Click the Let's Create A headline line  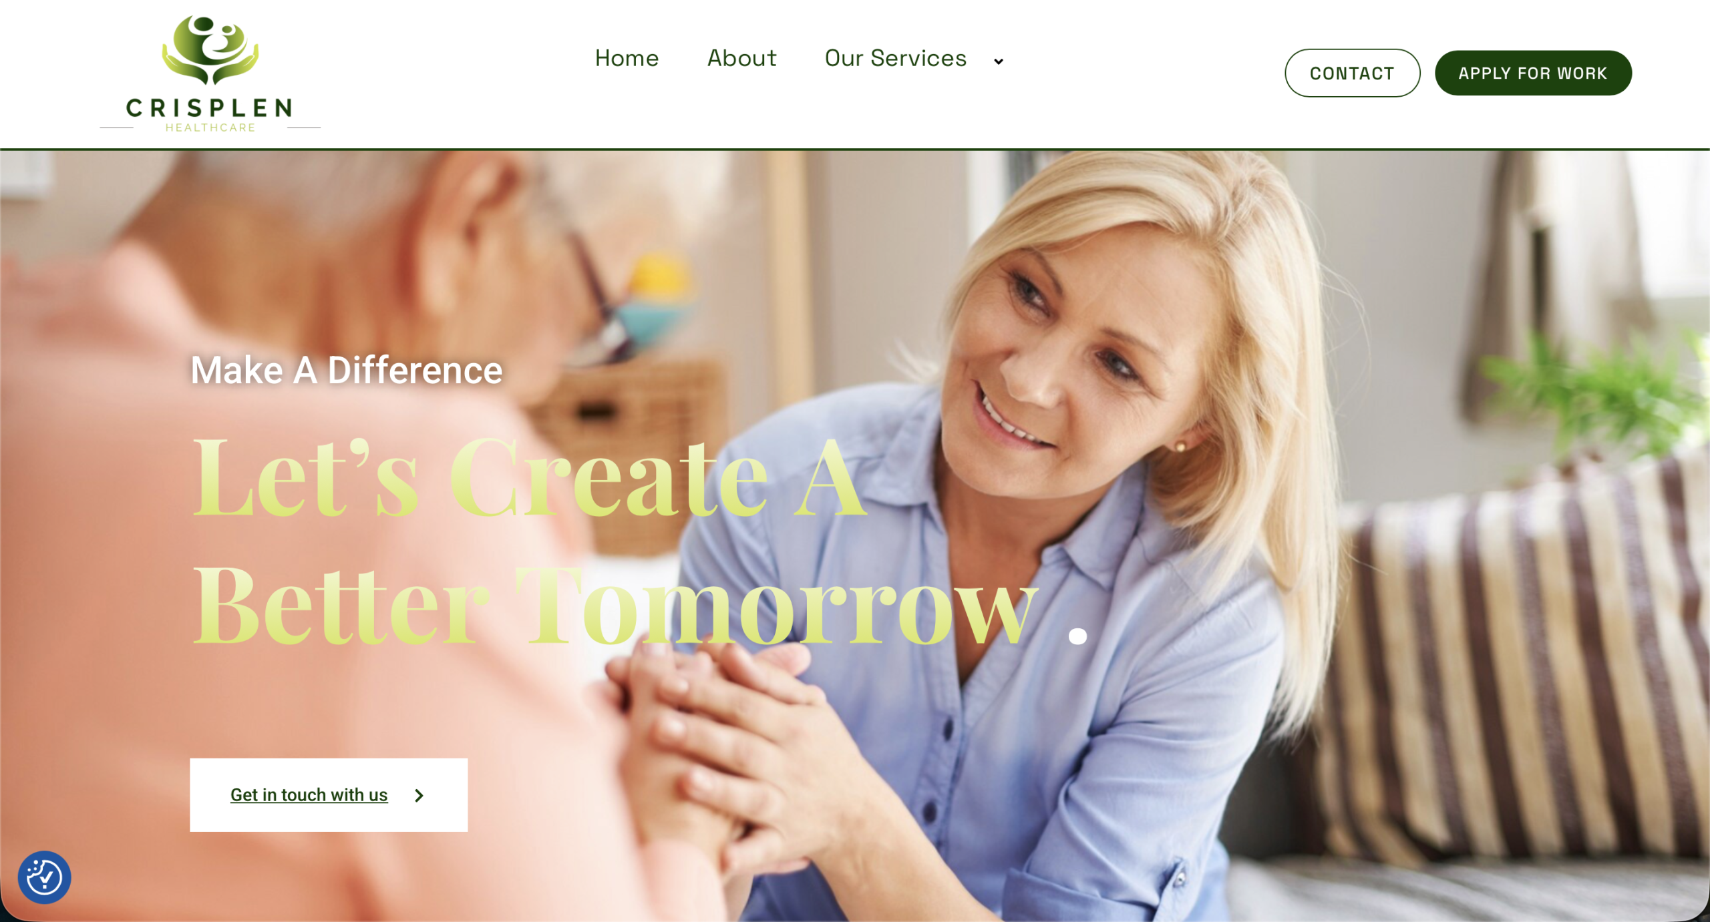coord(529,477)
